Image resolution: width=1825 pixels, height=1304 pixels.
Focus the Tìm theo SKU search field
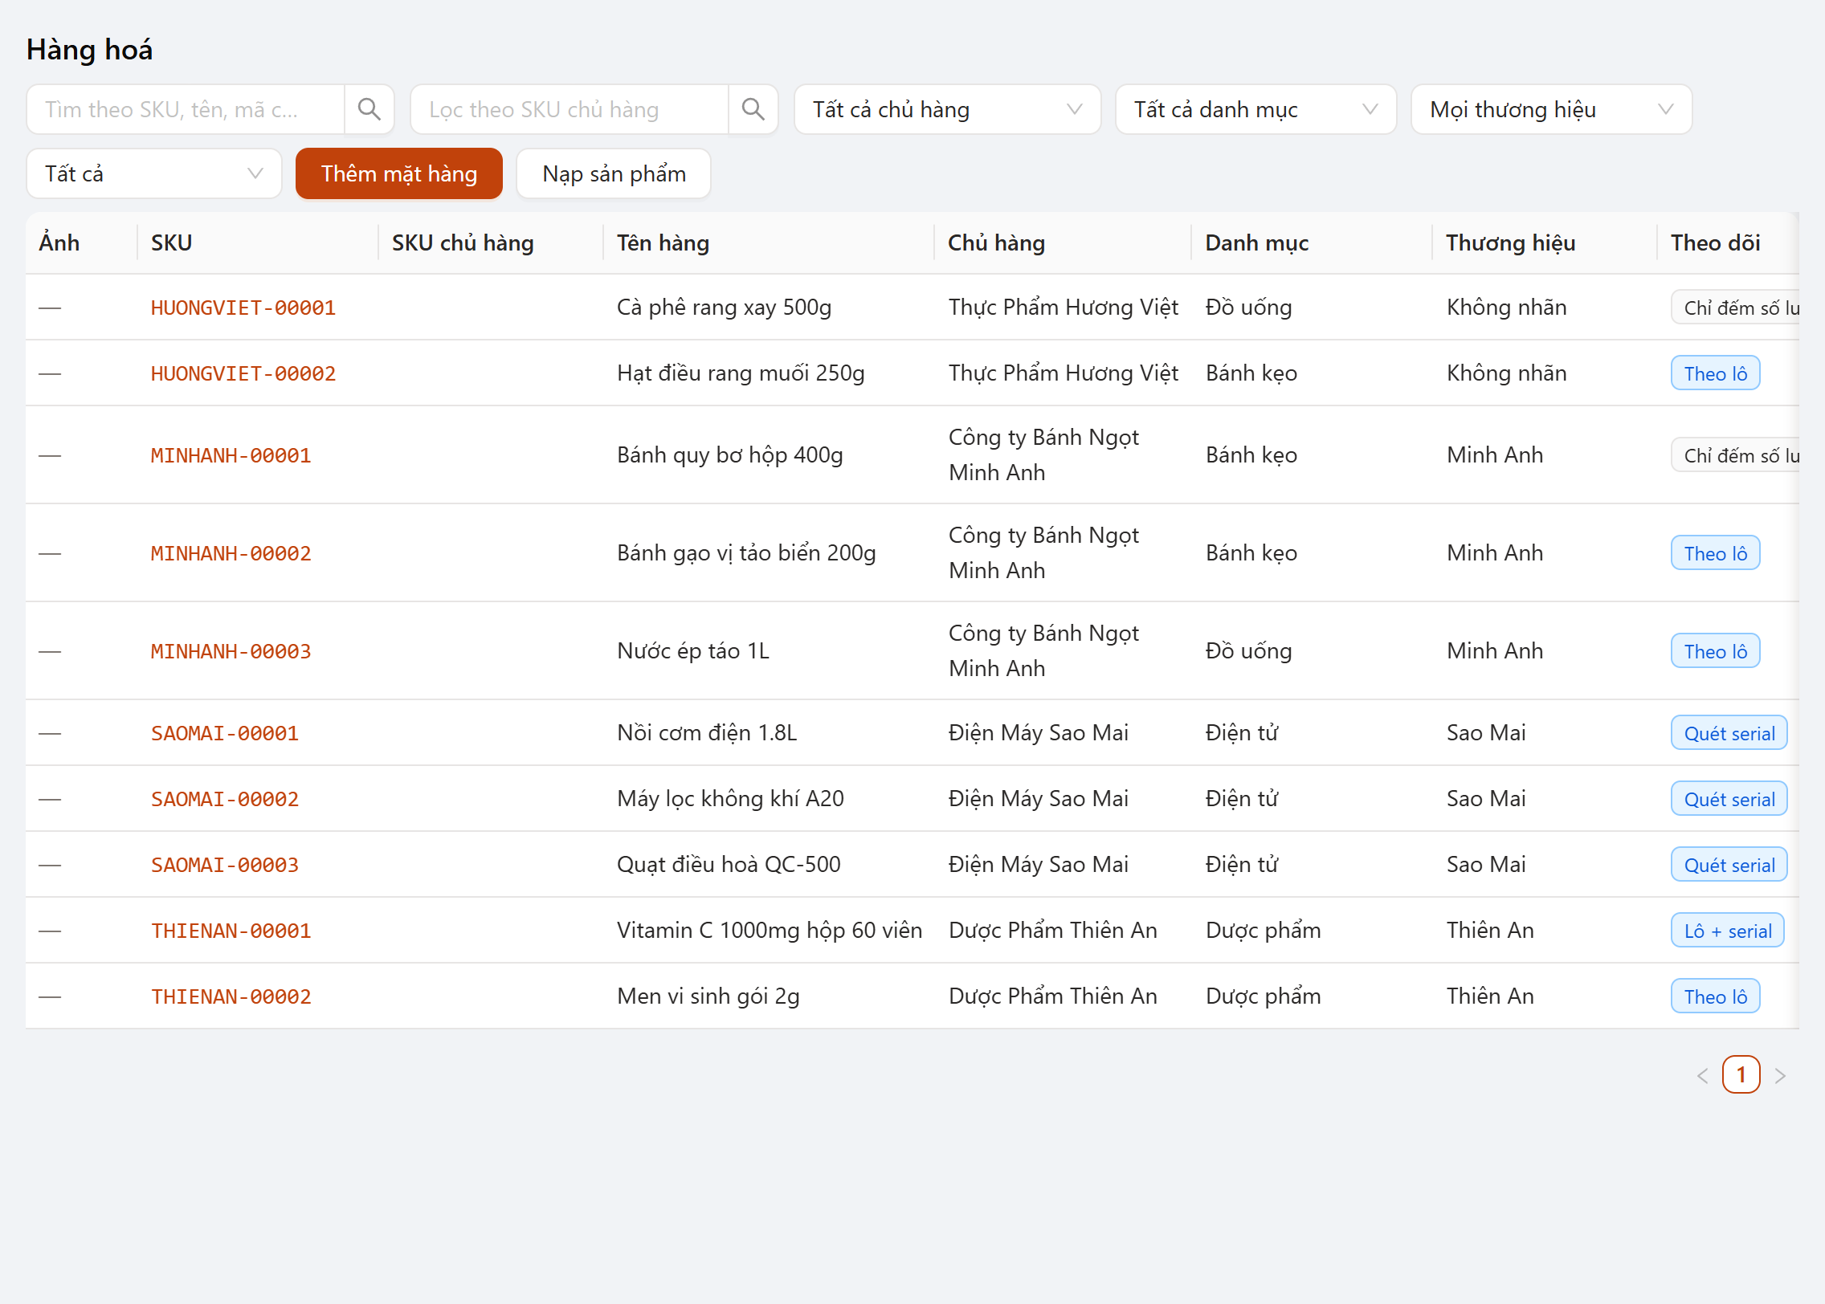pos(186,109)
